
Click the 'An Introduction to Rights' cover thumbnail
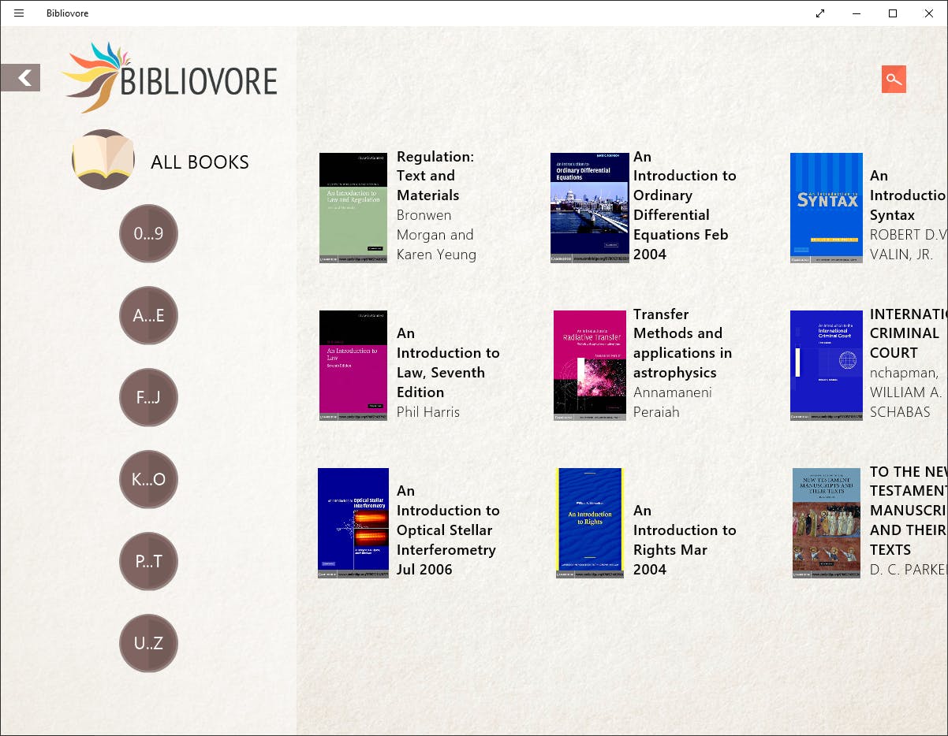(589, 522)
